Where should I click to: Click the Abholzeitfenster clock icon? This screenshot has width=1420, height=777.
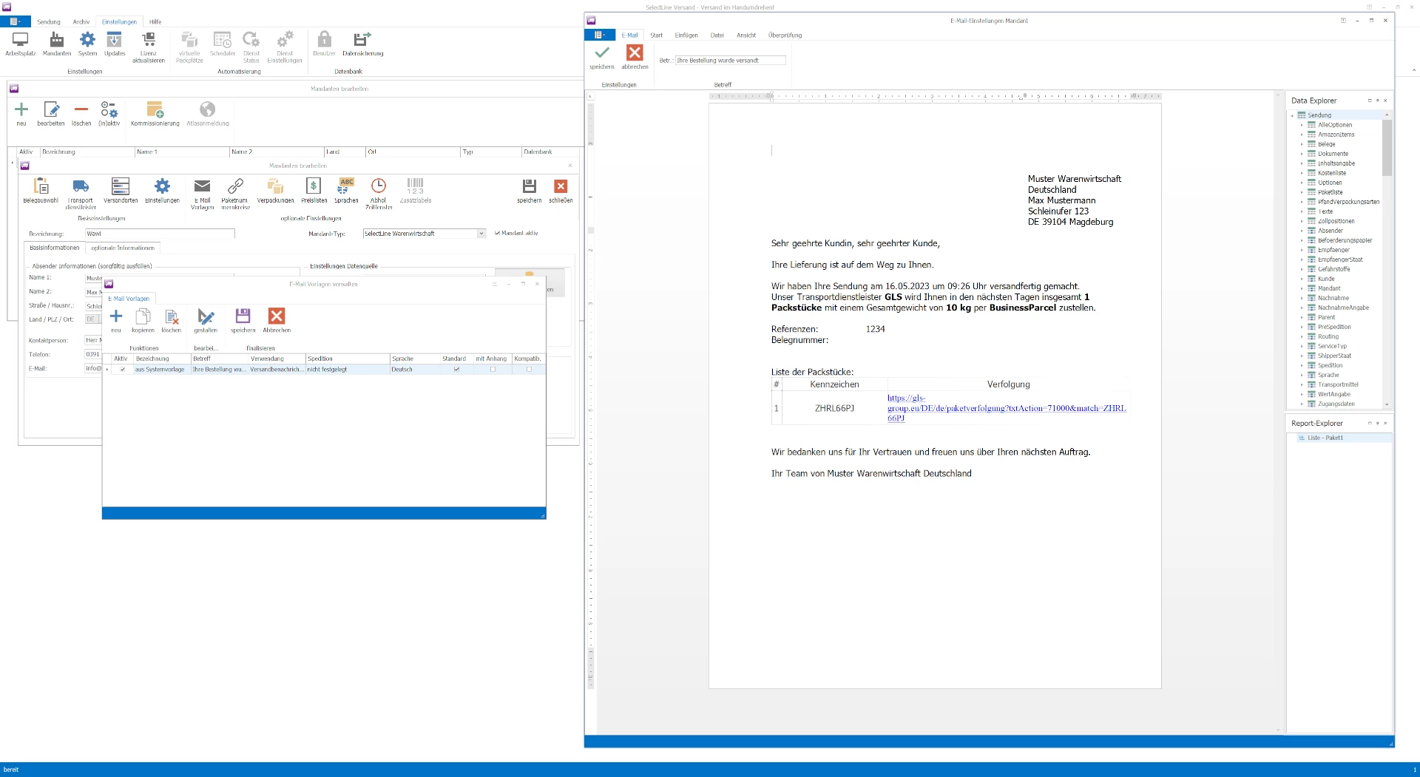[x=378, y=186]
